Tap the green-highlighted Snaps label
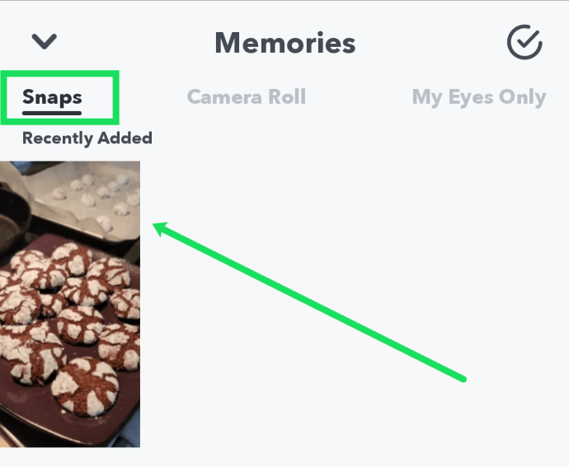 click(x=52, y=96)
